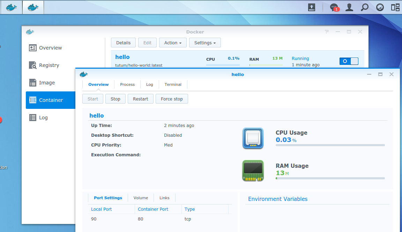Click the CPU chip icon
This screenshot has width=402, height=232.
point(253,138)
